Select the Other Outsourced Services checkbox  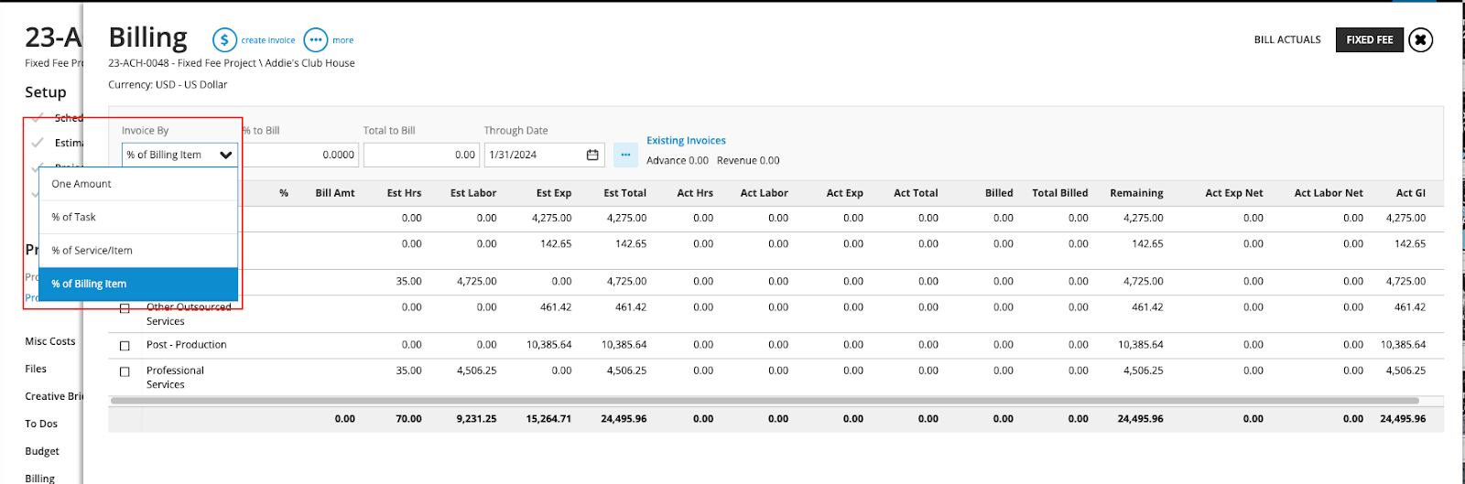125,309
